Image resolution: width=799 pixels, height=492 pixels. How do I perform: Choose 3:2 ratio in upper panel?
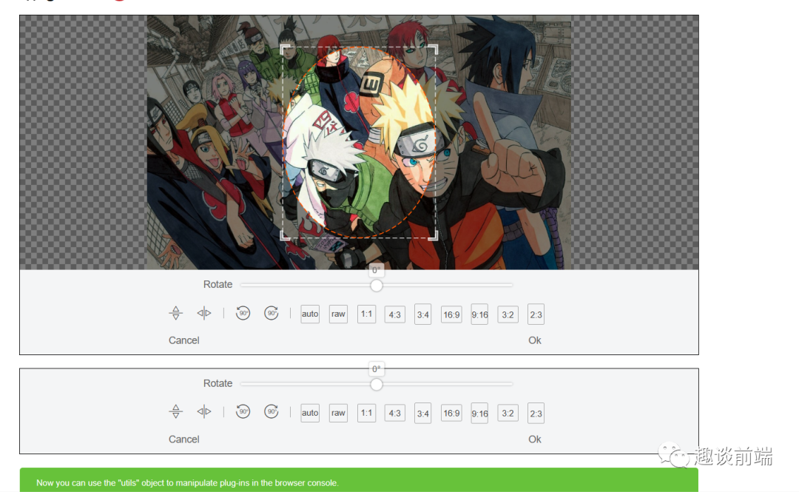point(508,314)
